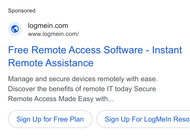Click the 'Sponsored' label

22,11
